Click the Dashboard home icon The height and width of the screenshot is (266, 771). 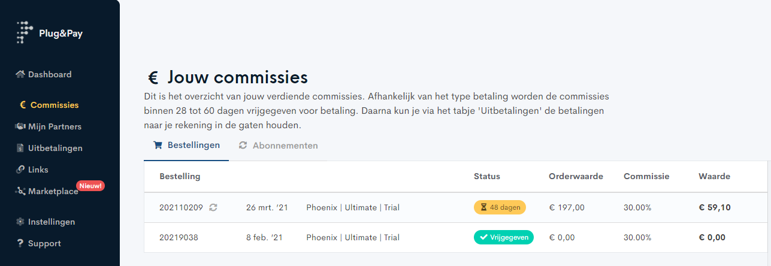pyautogui.click(x=20, y=74)
